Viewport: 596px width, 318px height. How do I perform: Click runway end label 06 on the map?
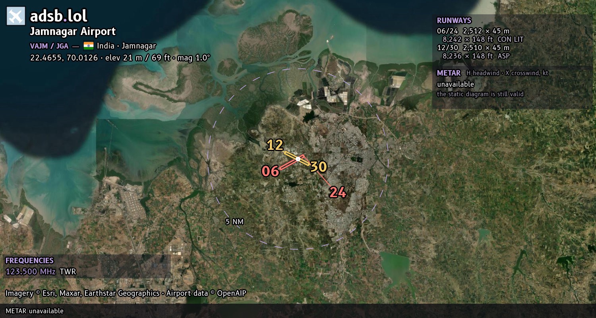270,171
